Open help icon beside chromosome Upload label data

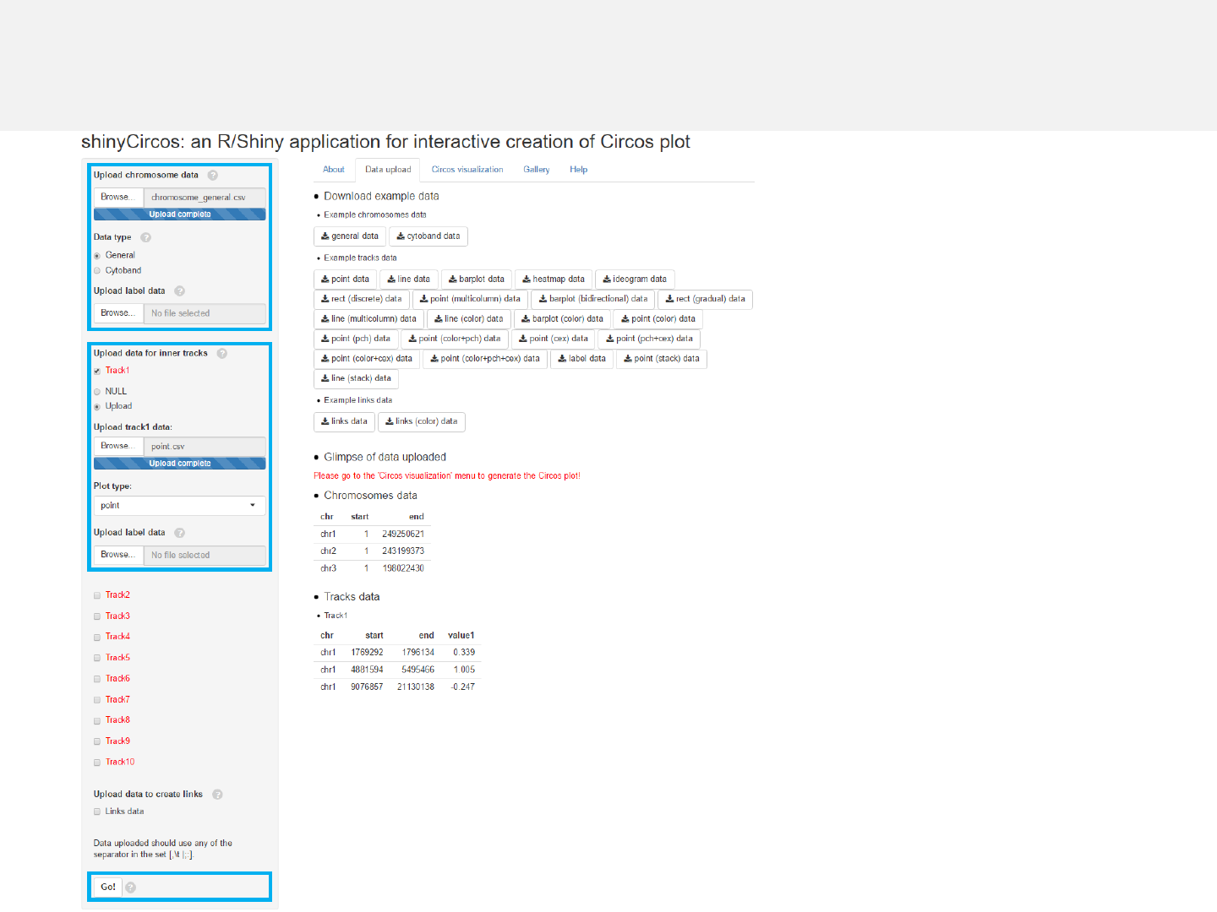click(179, 291)
